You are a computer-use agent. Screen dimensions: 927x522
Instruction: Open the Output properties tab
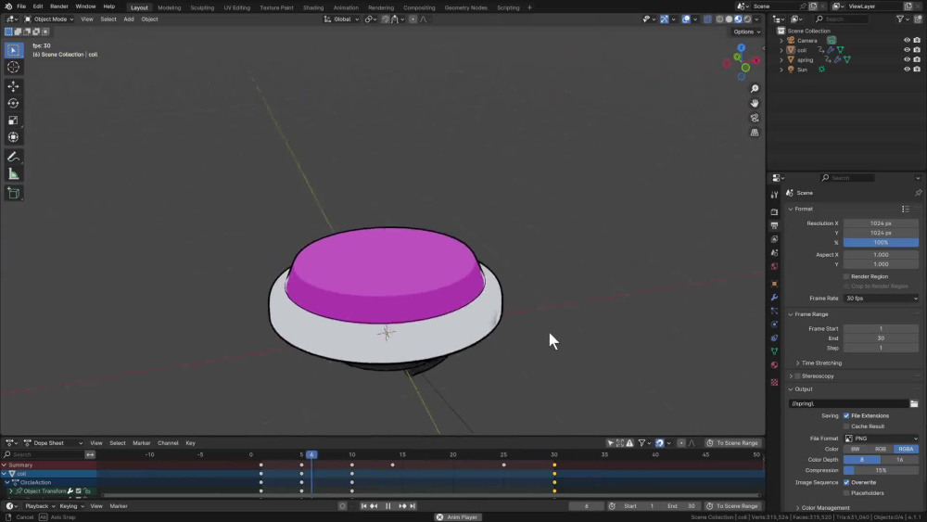774,225
